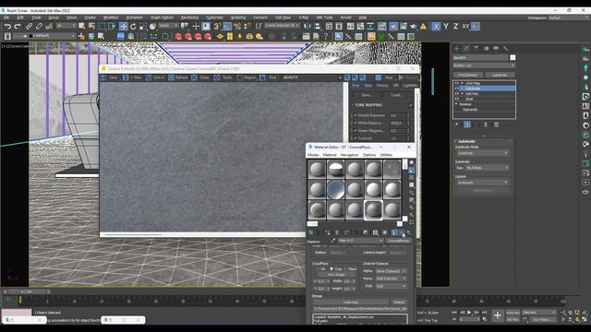This screenshot has width=591, height=332.
Task: Activate the Select and Move tool
Action: coord(123,27)
